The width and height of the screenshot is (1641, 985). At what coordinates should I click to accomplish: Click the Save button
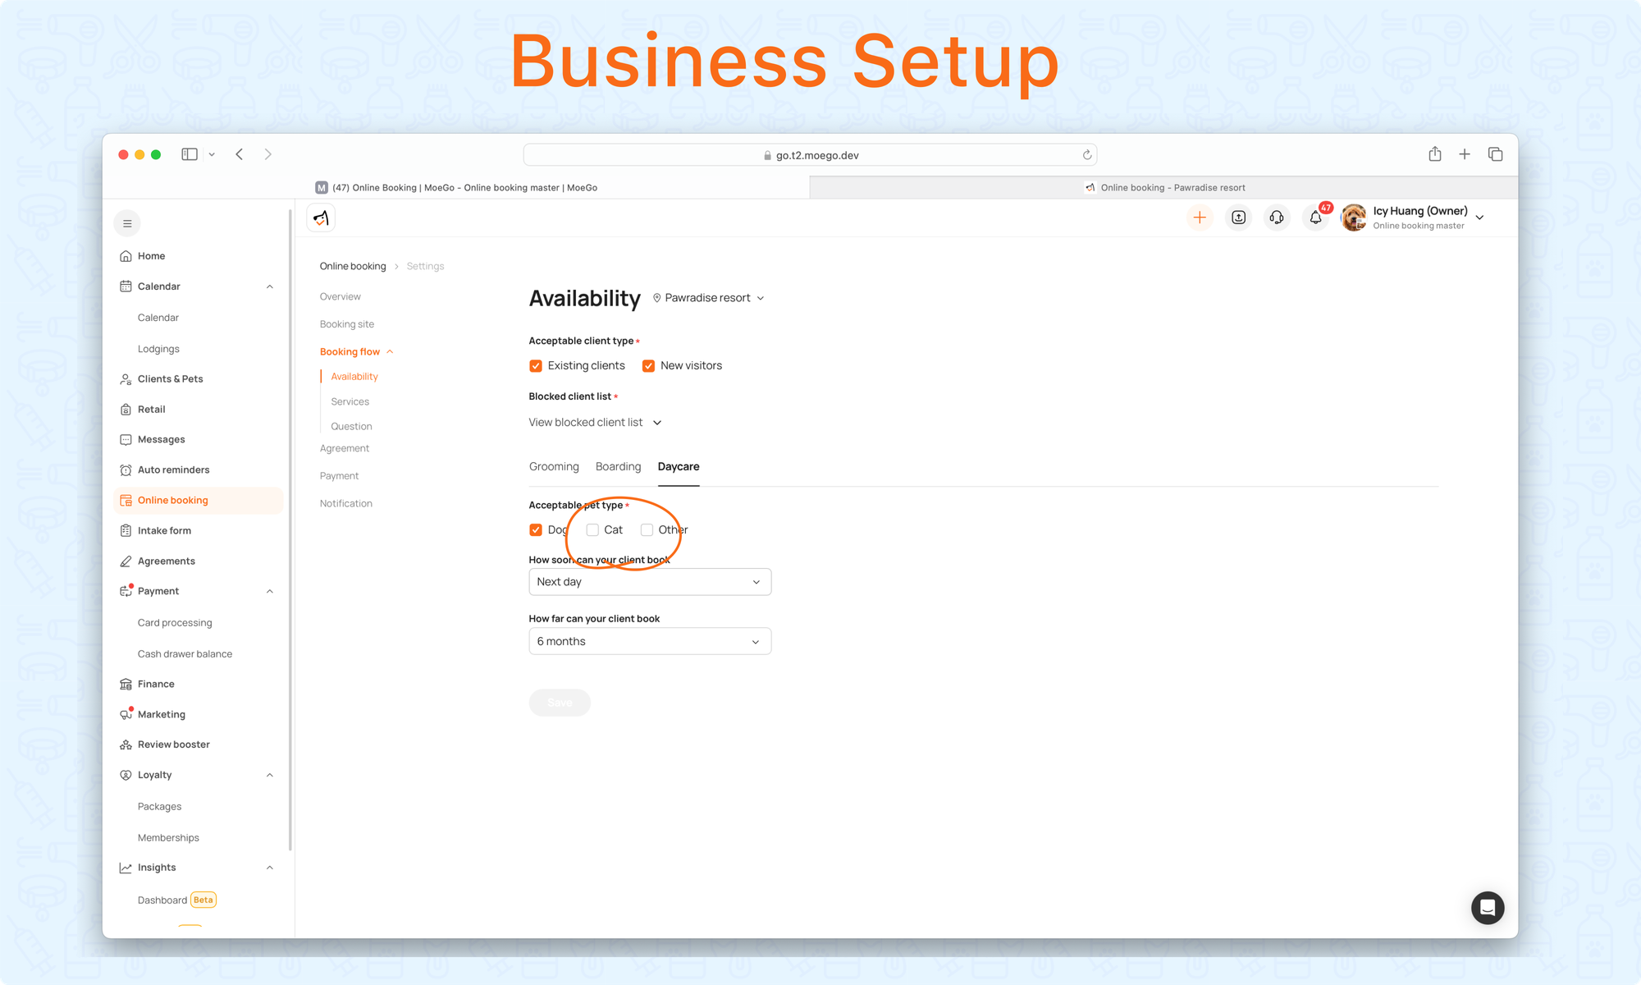(x=560, y=703)
